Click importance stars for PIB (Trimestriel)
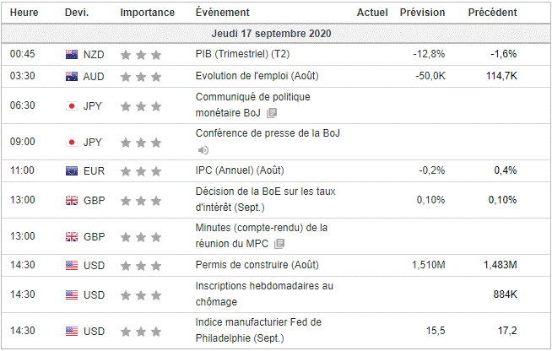This screenshot has height=351, width=552. (140, 55)
